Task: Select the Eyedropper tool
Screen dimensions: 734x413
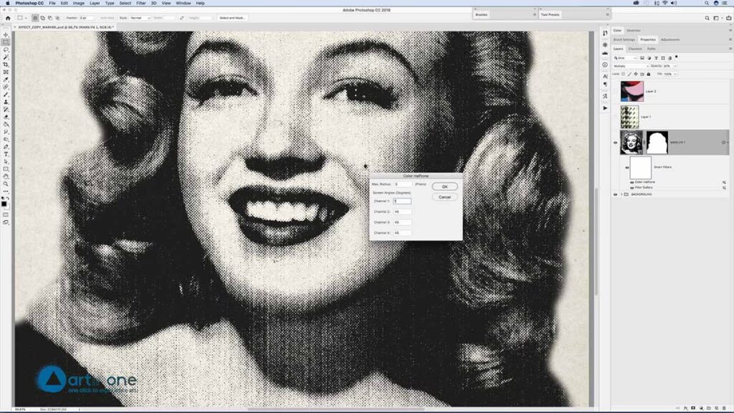Action: (6, 80)
